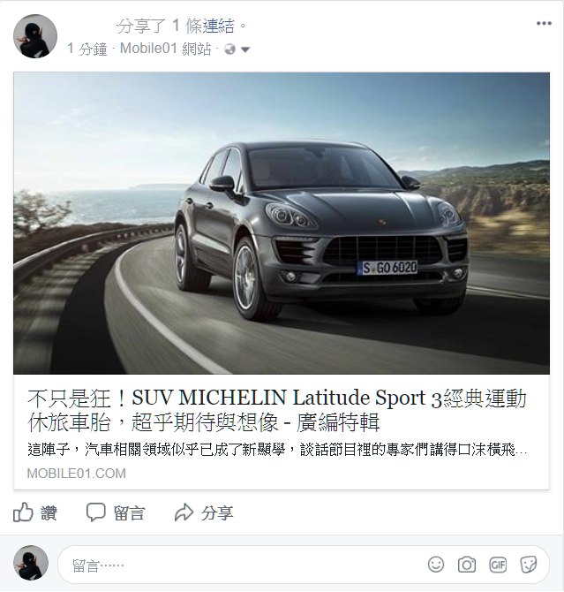This screenshot has height=592, width=564.
Task: Post a GIF with the GIF icon
Action: 498,565
